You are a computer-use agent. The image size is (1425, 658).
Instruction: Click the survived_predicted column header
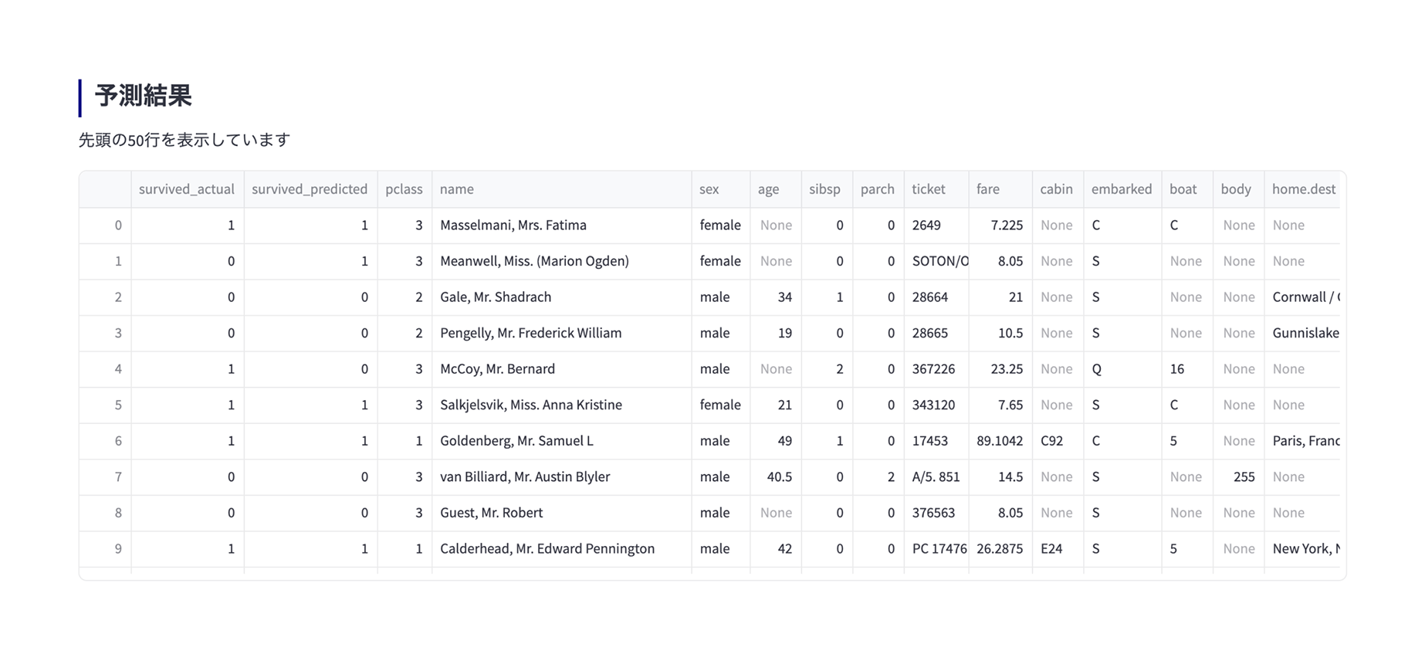(x=310, y=189)
